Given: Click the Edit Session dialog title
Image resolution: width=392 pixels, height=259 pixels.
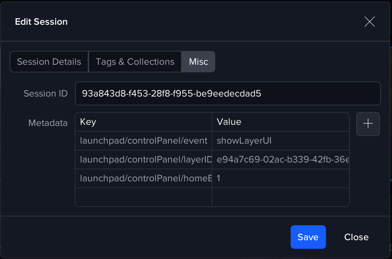Looking at the screenshot, I should (41, 22).
